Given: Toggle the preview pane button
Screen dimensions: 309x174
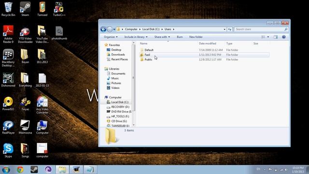Looking at the screenshot, I should coord(276,37).
